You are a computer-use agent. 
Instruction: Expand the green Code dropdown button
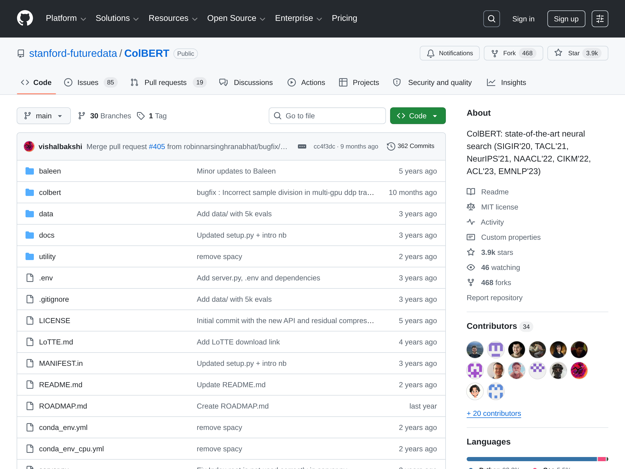pyautogui.click(x=418, y=116)
